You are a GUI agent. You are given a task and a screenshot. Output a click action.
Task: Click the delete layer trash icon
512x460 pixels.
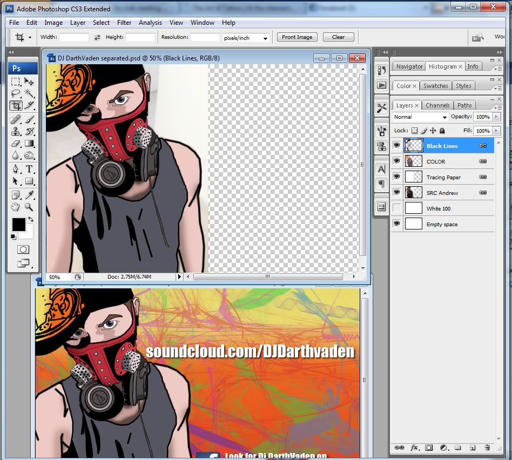[x=487, y=448]
